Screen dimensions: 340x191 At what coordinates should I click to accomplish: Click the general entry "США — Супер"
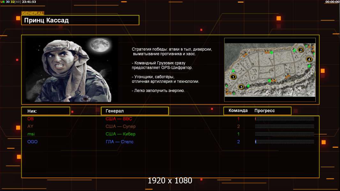[121, 126]
